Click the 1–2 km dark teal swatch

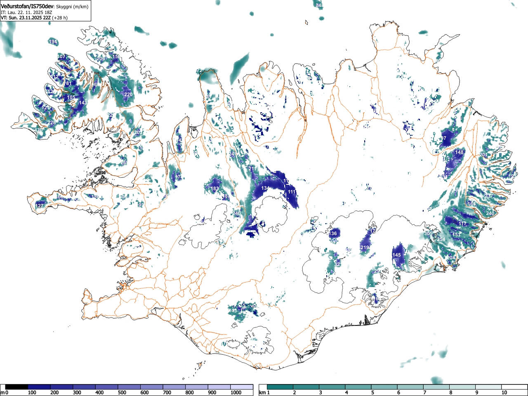coord(280,387)
